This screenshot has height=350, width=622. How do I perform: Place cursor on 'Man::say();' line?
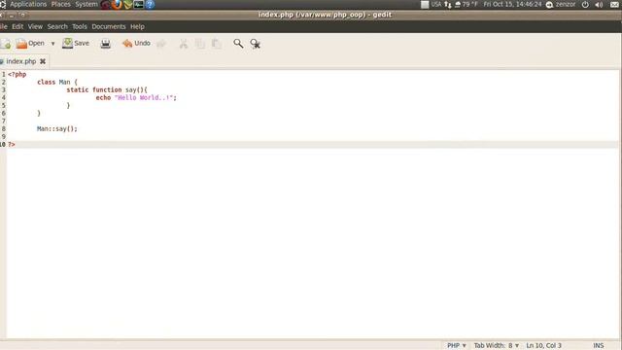click(x=57, y=129)
